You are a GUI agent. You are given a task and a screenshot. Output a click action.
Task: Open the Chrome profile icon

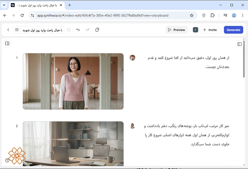(x=234, y=15)
